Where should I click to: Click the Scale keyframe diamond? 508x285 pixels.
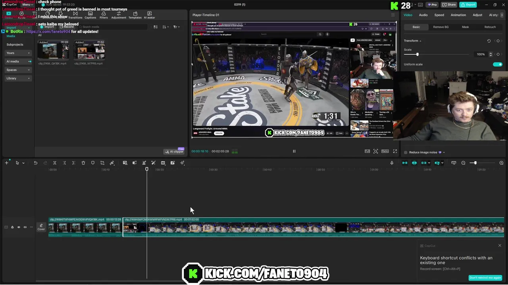[x=498, y=54]
